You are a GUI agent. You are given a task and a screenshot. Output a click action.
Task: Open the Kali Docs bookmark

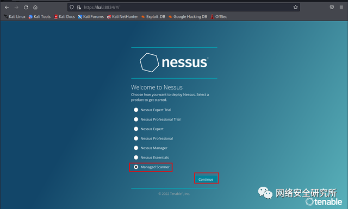[x=64, y=17]
